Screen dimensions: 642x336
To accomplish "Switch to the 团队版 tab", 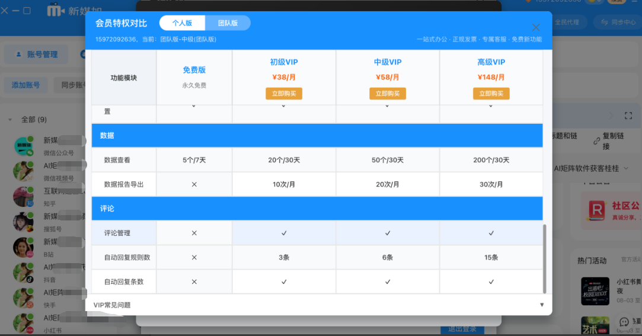I will click(228, 23).
